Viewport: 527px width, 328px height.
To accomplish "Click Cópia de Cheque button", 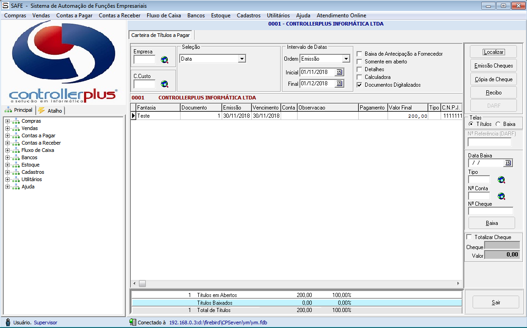I will 493,79.
